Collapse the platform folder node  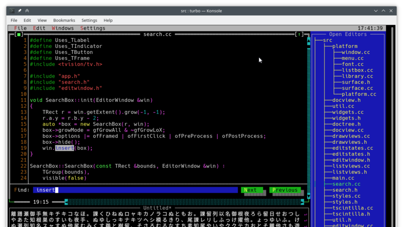click(x=345, y=46)
